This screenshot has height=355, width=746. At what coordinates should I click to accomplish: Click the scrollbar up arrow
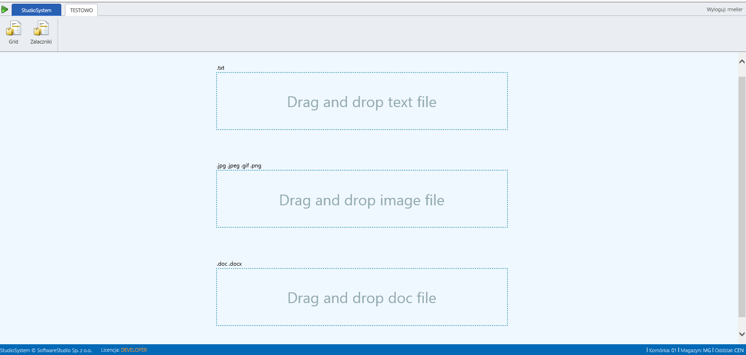tap(742, 62)
